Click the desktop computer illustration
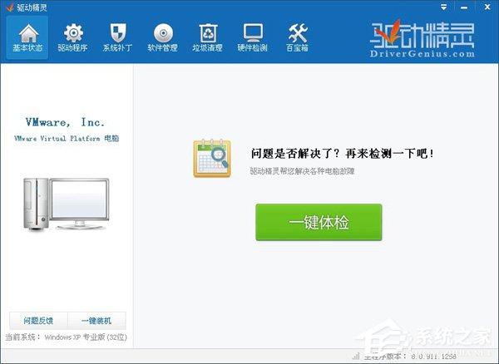Viewport: 499px width, 364px height. point(67,204)
